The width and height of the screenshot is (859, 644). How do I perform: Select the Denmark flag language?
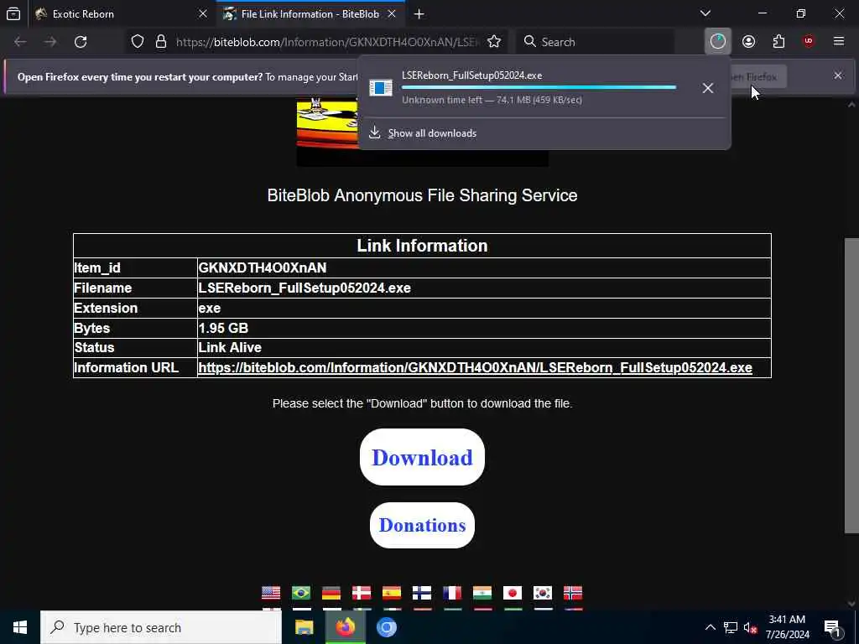[362, 593]
